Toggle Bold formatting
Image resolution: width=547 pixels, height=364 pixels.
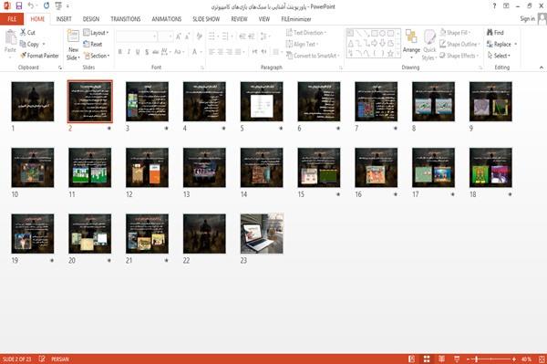120,52
